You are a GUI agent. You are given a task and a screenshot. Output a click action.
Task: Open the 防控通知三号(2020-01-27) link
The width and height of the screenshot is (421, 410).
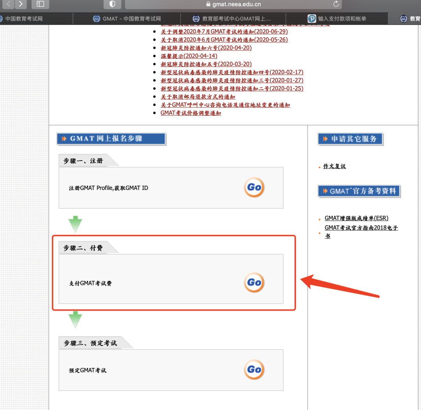point(232,80)
